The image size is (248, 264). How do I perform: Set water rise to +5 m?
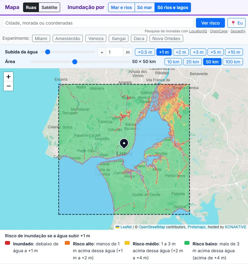(x=216, y=52)
